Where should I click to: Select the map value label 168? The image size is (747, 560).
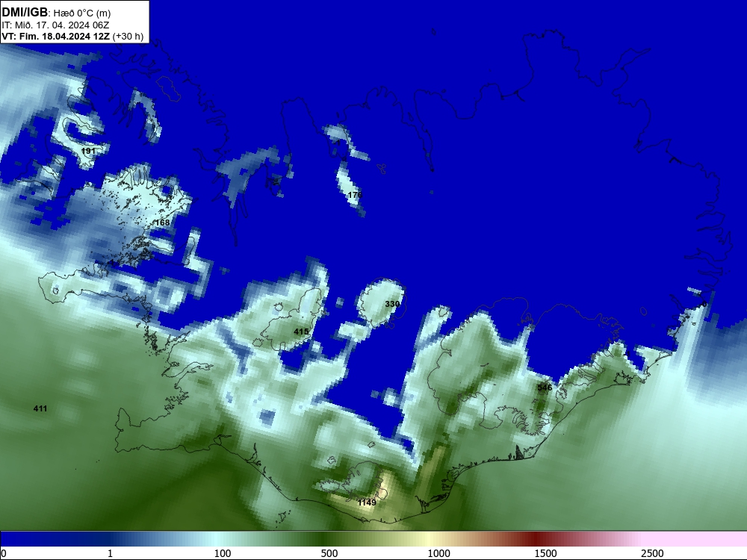(x=162, y=223)
